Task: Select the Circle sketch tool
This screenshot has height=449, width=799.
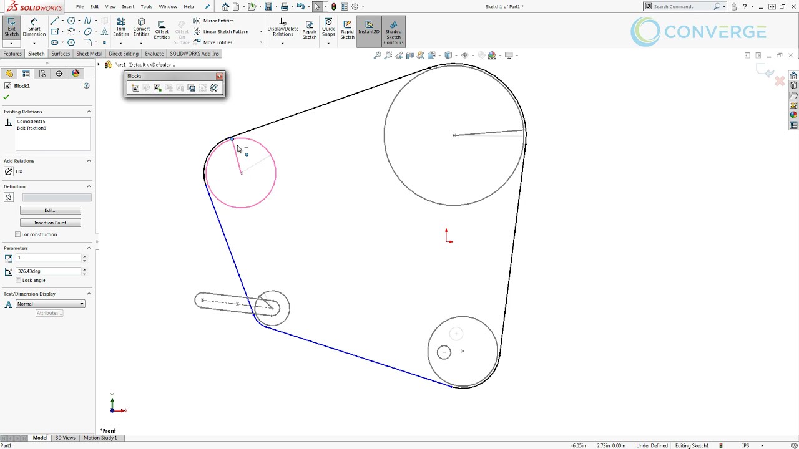Action: pos(71,21)
